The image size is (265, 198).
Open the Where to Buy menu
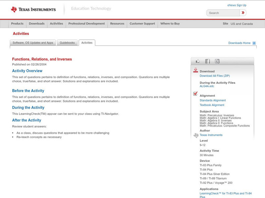pos(170,24)
